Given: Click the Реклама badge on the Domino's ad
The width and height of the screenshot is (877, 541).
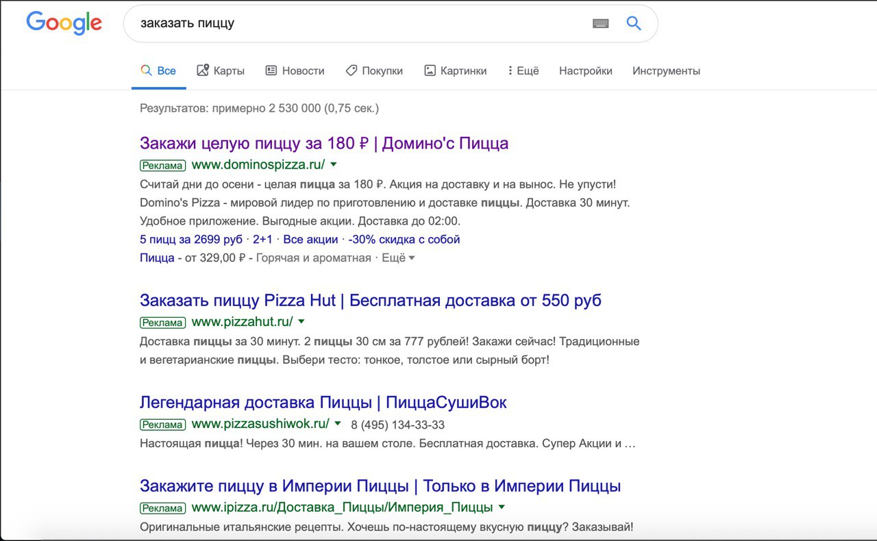Looking at the screenshot, I should coord(162,165).
